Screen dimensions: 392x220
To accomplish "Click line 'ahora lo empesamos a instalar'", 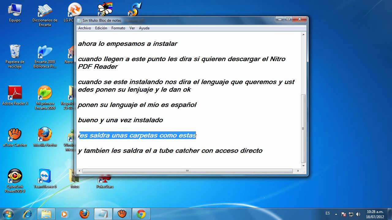I will (127, 44).
